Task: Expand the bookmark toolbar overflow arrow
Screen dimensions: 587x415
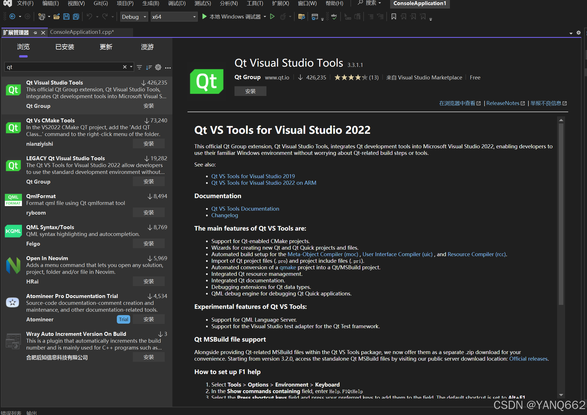Action: click(x=431, y=19)
